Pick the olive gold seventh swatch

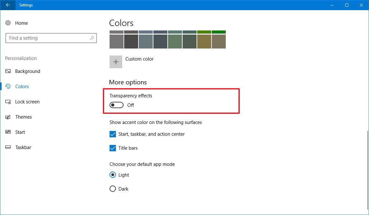coord(204,41)
